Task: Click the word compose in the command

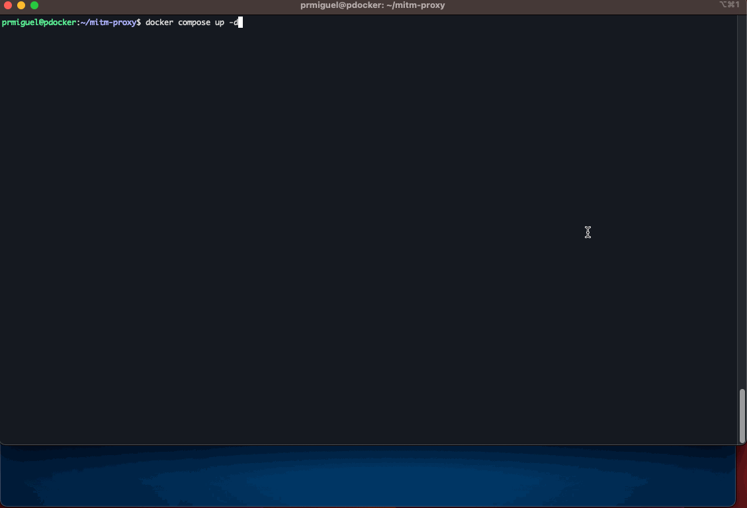Action: [194, 22]
